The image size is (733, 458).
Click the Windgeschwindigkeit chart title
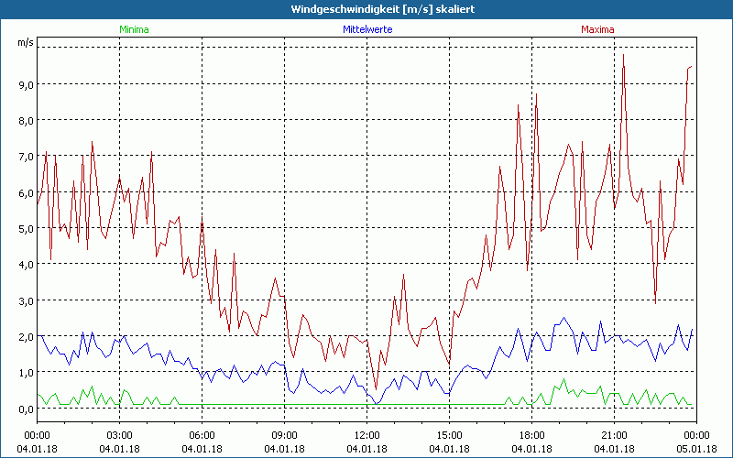pos(366,8)
